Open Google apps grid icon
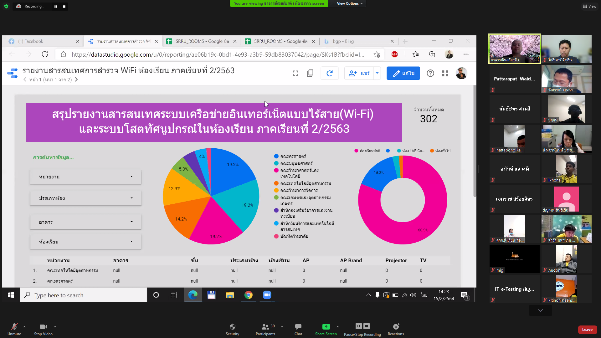601x338 pixels. tap(445, 73)
